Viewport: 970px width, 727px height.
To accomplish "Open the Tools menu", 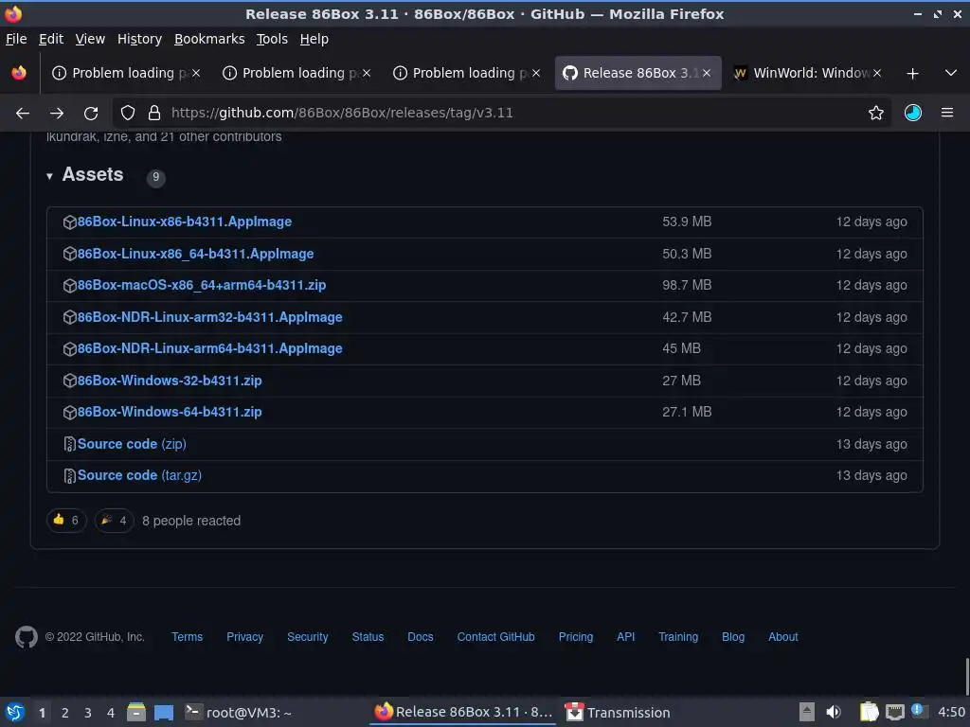I will coord(272,39).
